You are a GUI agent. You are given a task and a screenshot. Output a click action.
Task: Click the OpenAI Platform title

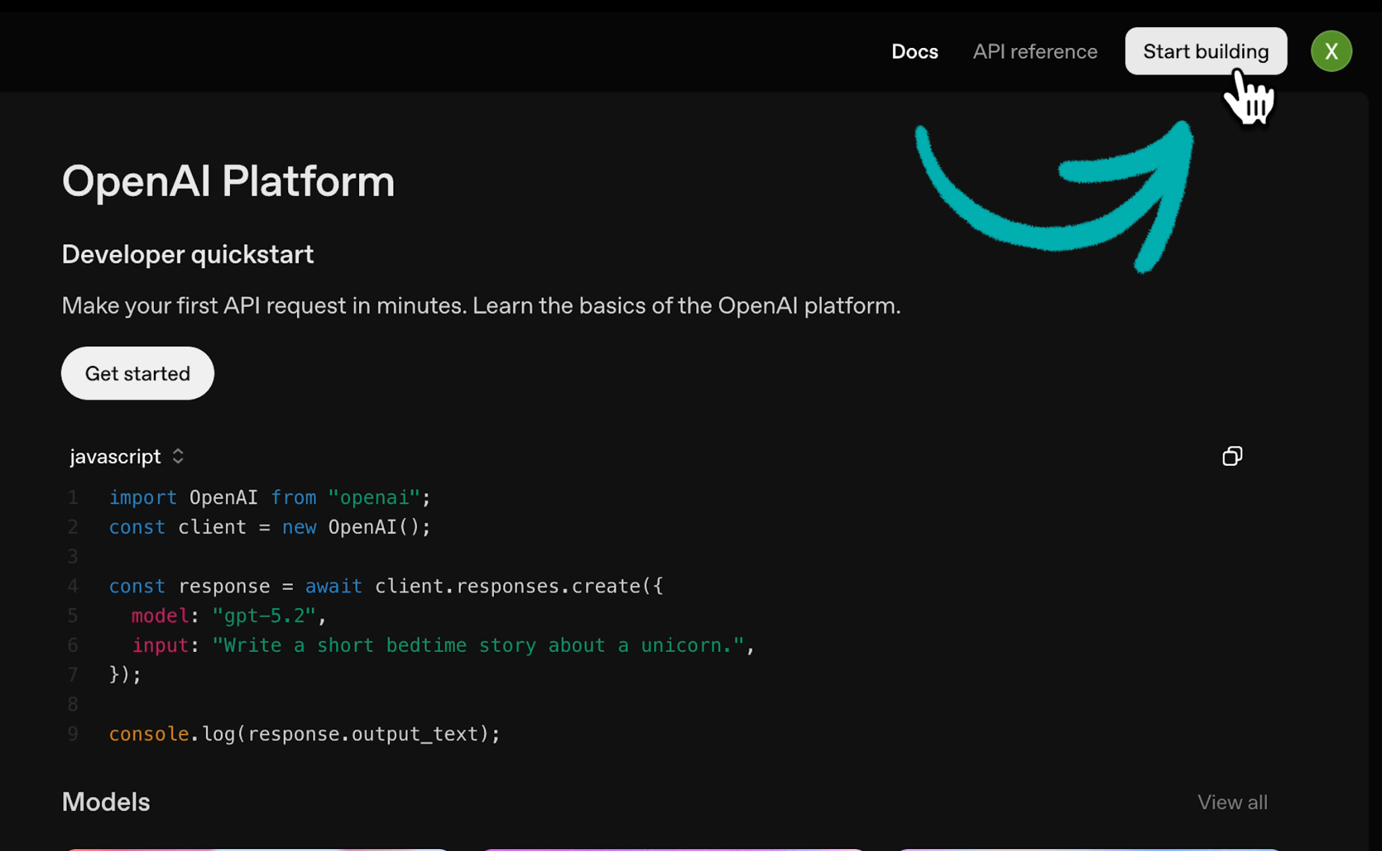[x=228, y=181]
